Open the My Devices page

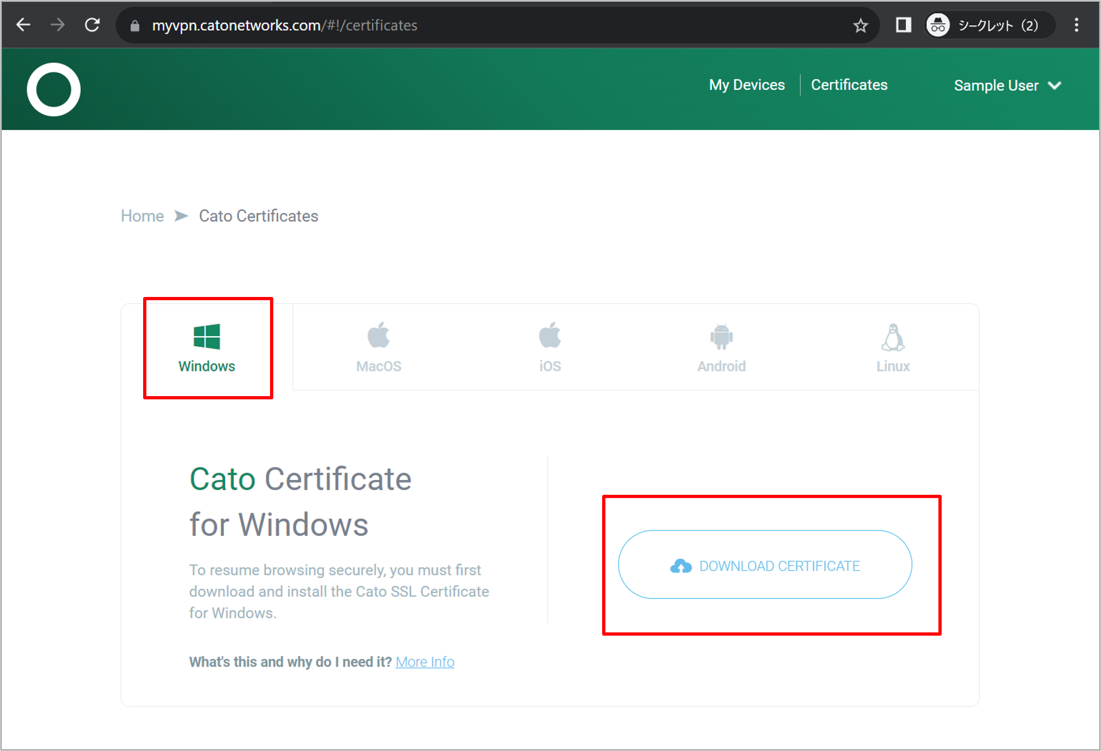(x=747, y=85)
